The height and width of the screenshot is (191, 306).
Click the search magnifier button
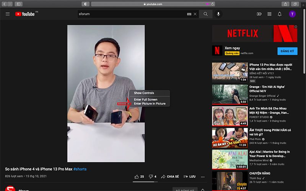pos(205,14)
